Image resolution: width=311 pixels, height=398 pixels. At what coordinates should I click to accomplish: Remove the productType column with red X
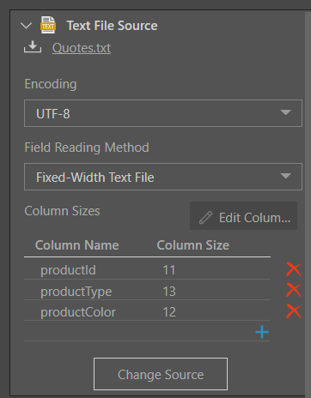click(294, 291)
